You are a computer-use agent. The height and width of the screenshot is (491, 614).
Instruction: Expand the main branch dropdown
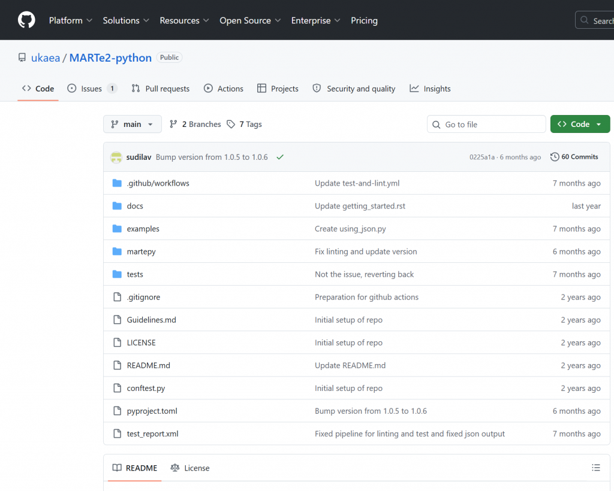point(133,125)
